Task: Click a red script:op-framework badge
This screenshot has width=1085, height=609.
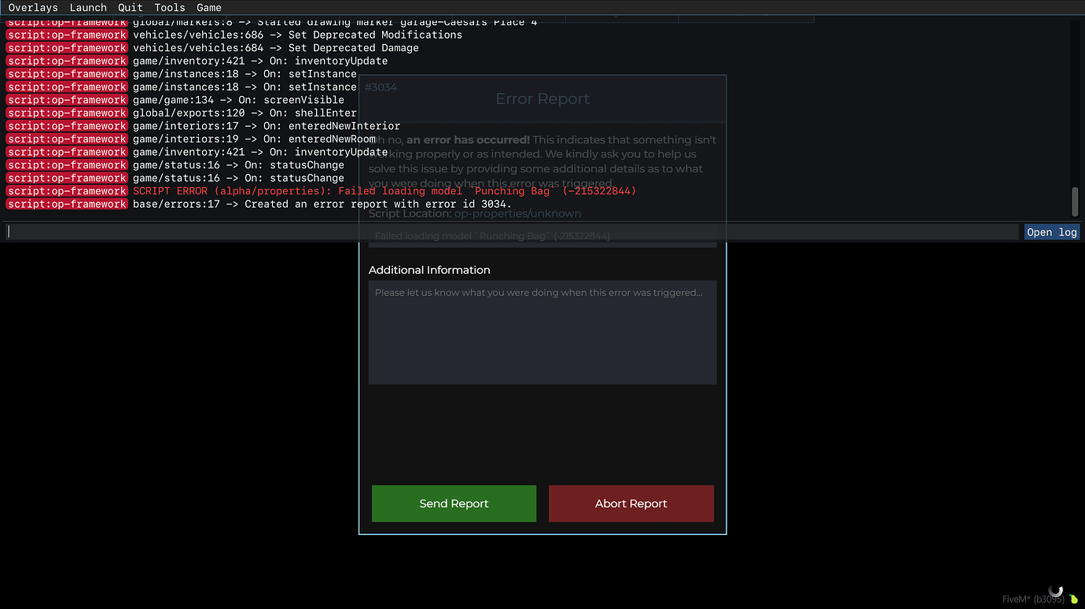Action: click(67, 113)
